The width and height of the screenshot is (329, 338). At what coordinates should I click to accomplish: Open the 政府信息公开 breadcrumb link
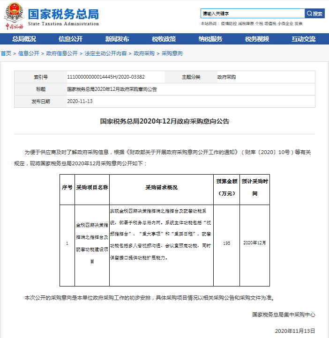[62, 53]
